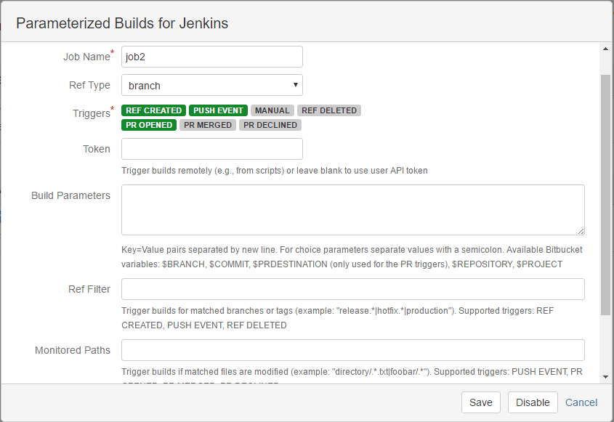Image resolution: width=614 pixels, height=422 pixels.
Task: Focus the Ref Filter field
Action: click(x=353, y=289)
